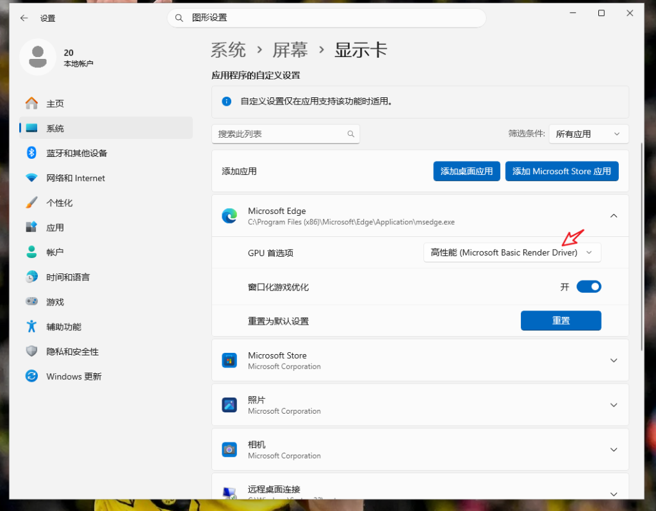Click the 20 local account name
The width and height of the screenshot is (656, 511).
69,53
